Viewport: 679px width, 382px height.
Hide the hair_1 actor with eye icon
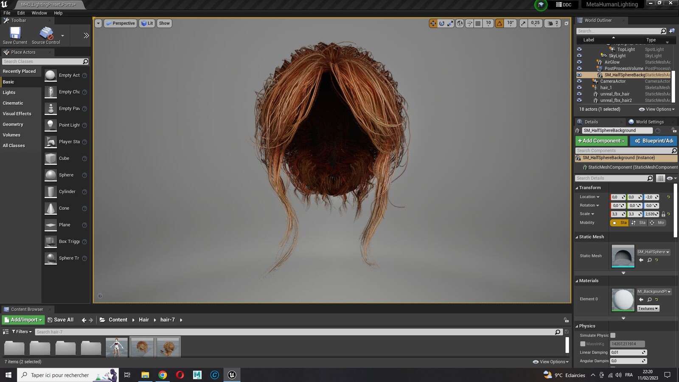[579, 87]
